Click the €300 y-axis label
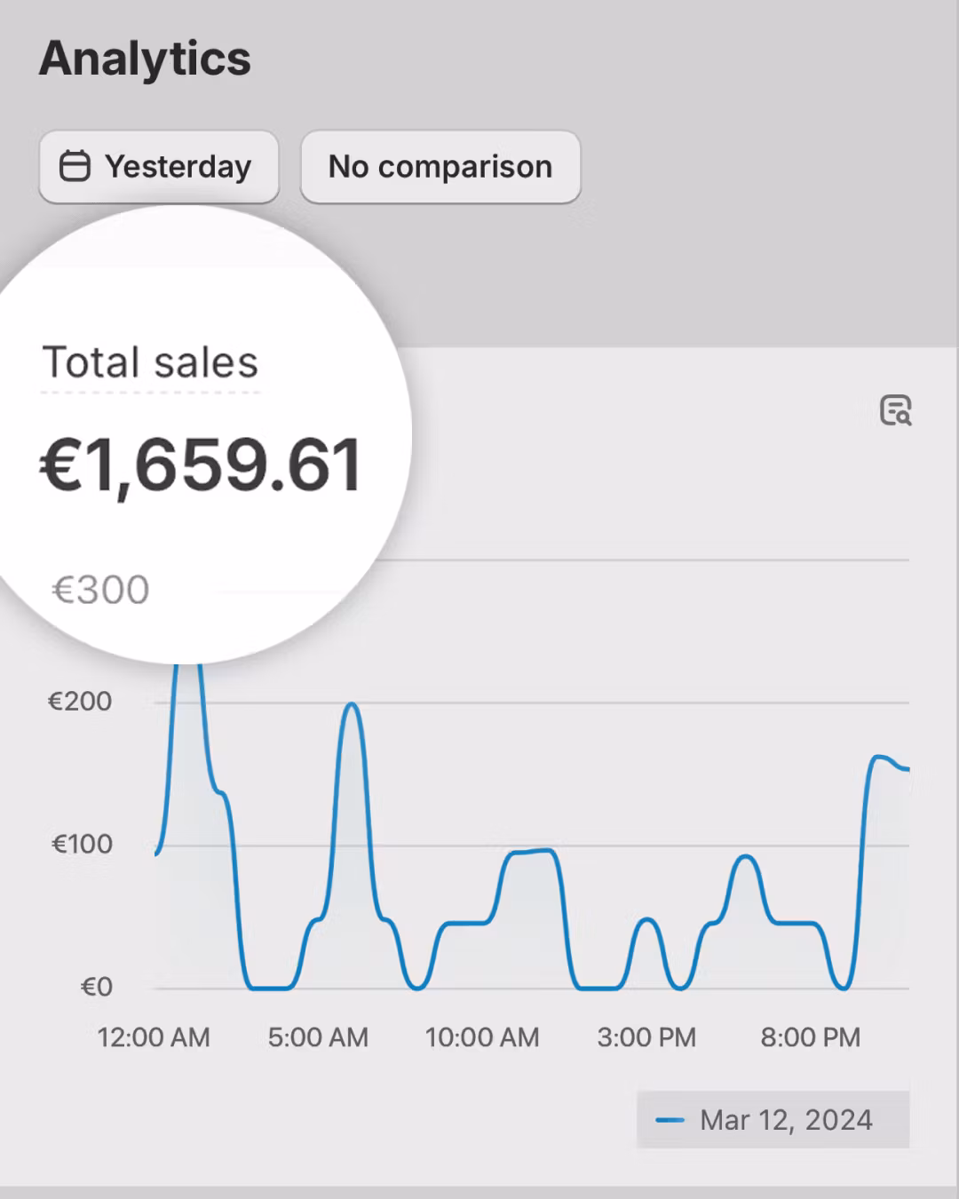Screen dimensions: 959x1199 point(100,590)
